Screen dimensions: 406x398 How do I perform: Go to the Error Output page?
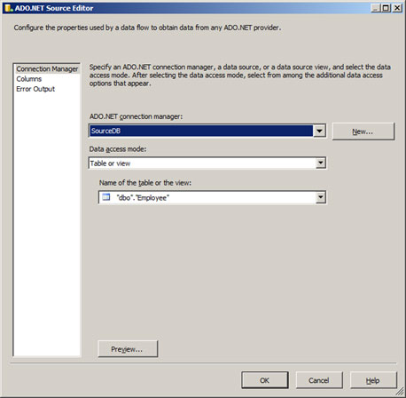tap(35, 89)
